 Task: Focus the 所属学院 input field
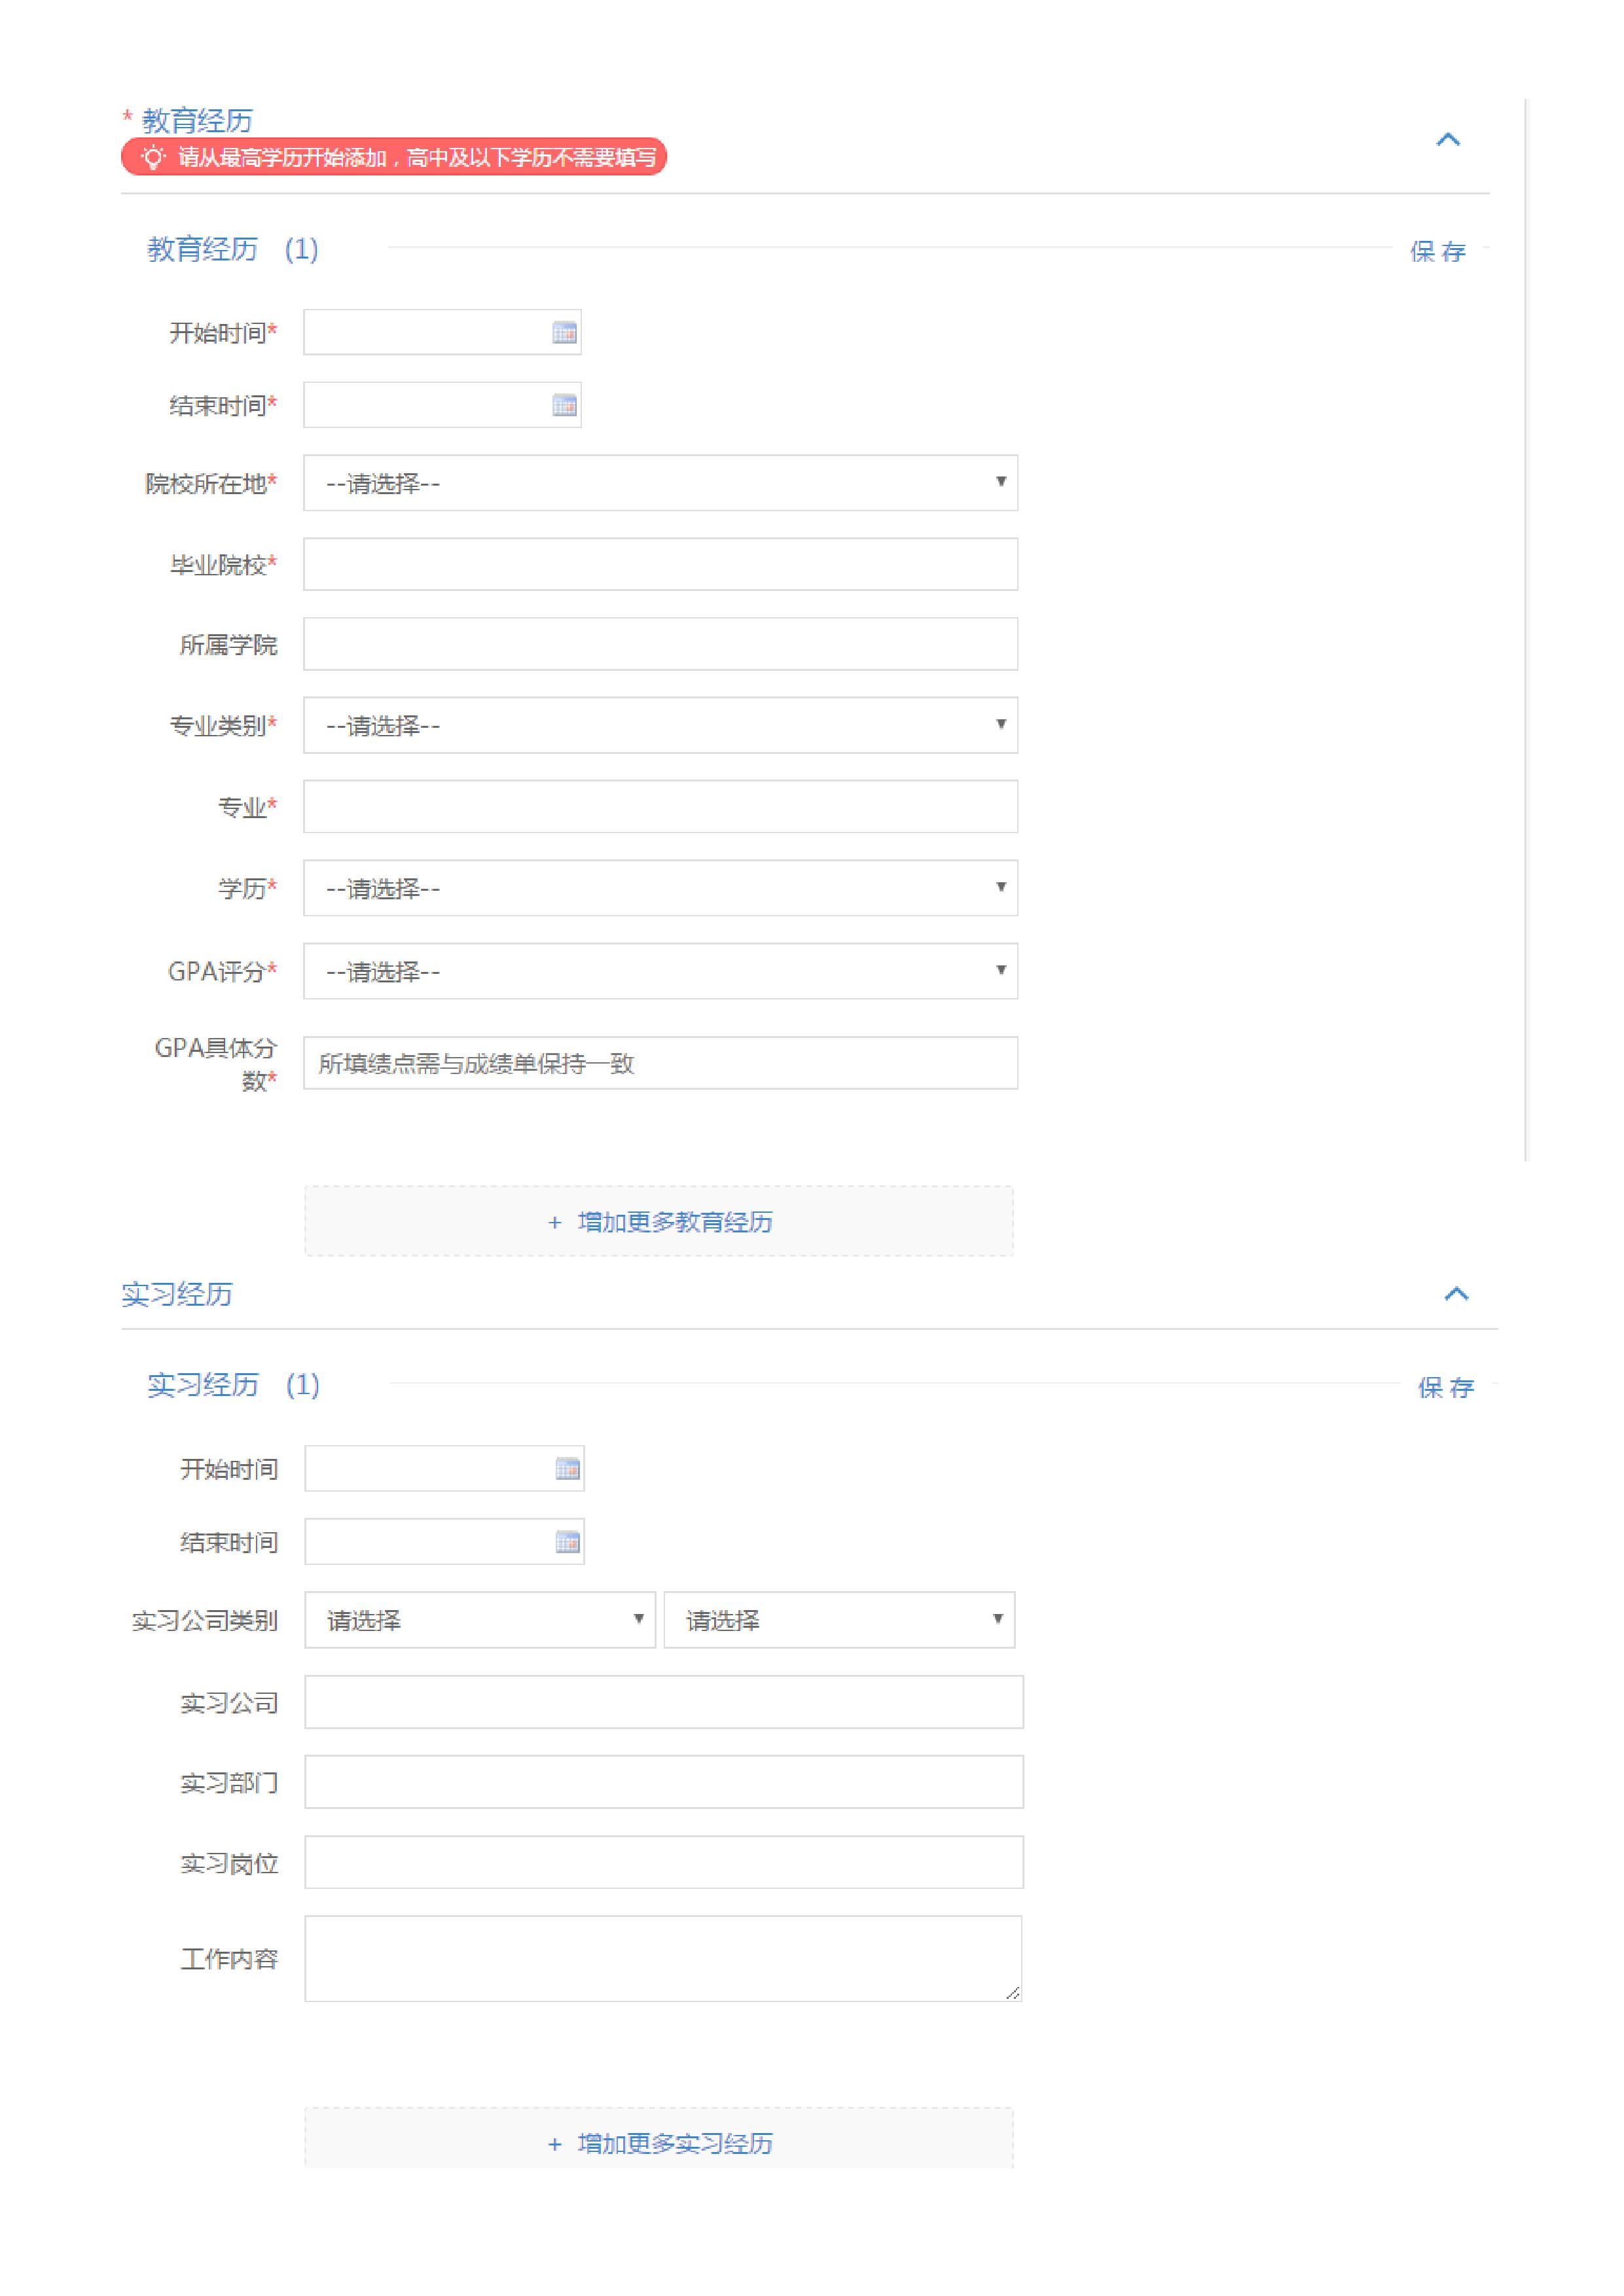click(661, 644)
